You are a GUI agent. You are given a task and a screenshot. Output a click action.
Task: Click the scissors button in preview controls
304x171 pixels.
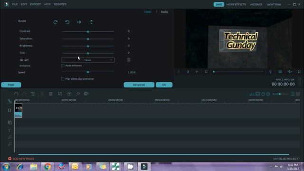click(x=188, y=72)
